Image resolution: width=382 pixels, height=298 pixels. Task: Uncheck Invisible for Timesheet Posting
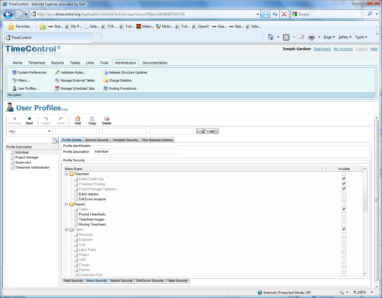point(344,184)
